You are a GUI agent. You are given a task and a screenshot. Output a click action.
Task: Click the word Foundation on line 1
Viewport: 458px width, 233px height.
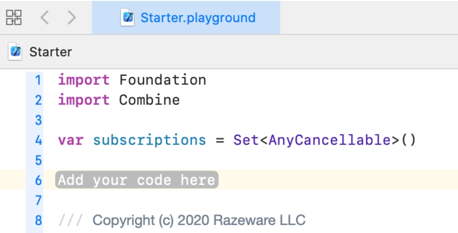162,80
